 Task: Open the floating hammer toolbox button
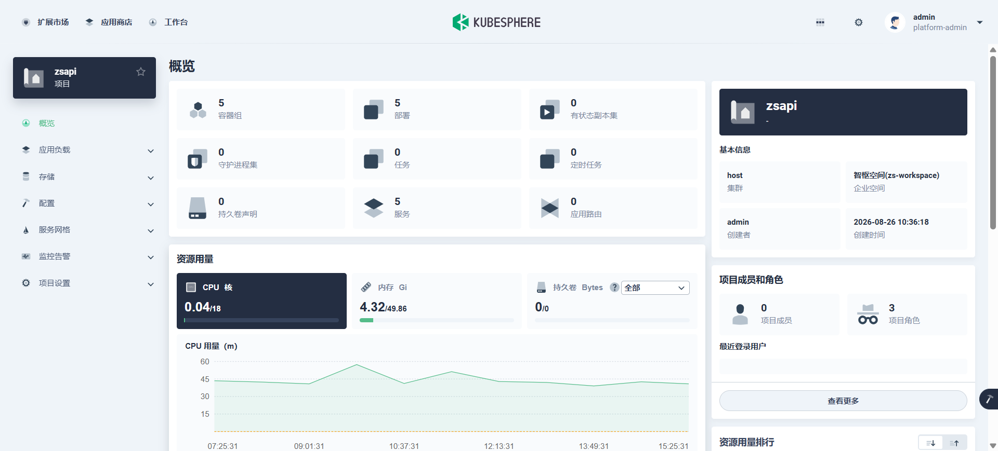pos(989,399)
